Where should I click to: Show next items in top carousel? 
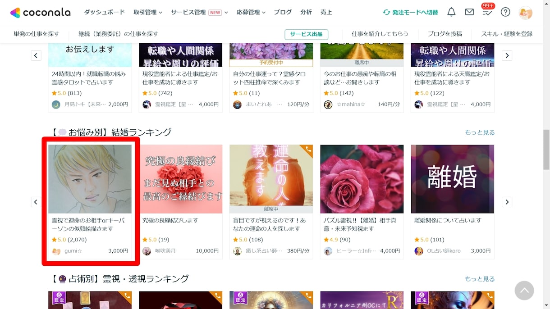click(507, 55)
